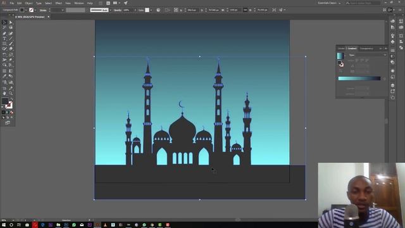The width and height of the screenshot is (405, 228).
Task: Open the Transparency panel dock icon
Action: pos(393,63)
